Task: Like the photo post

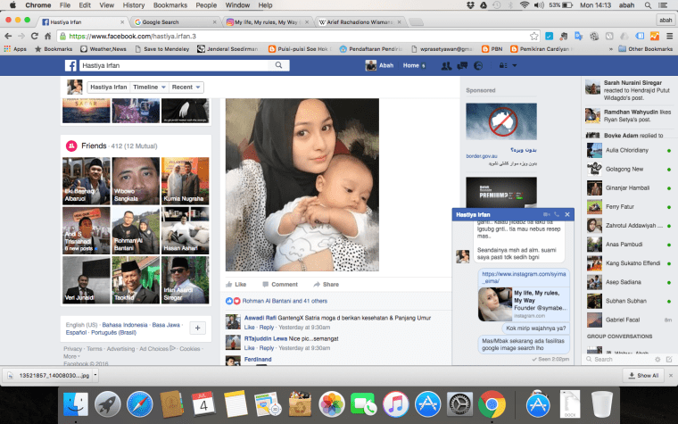Action: pos(236,284)
